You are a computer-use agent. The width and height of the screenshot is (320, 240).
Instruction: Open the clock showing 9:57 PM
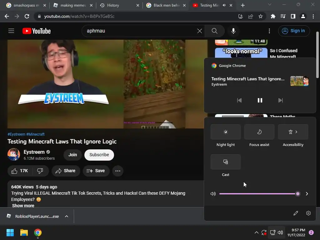pos(296,232)
